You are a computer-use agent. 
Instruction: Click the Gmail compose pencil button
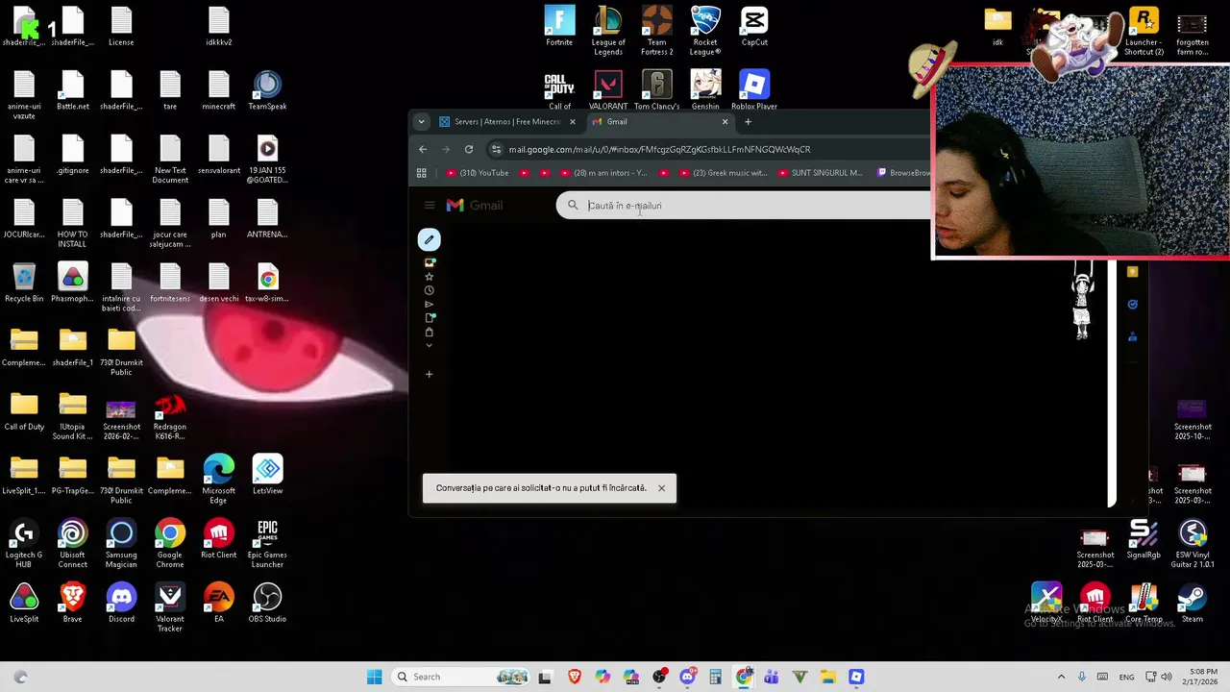(430, 239)
